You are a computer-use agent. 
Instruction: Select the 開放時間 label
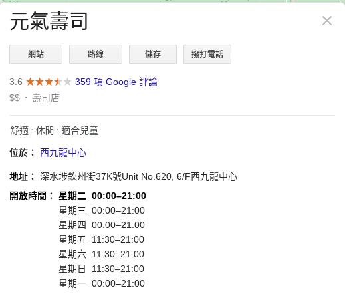(x=31, y=196)
